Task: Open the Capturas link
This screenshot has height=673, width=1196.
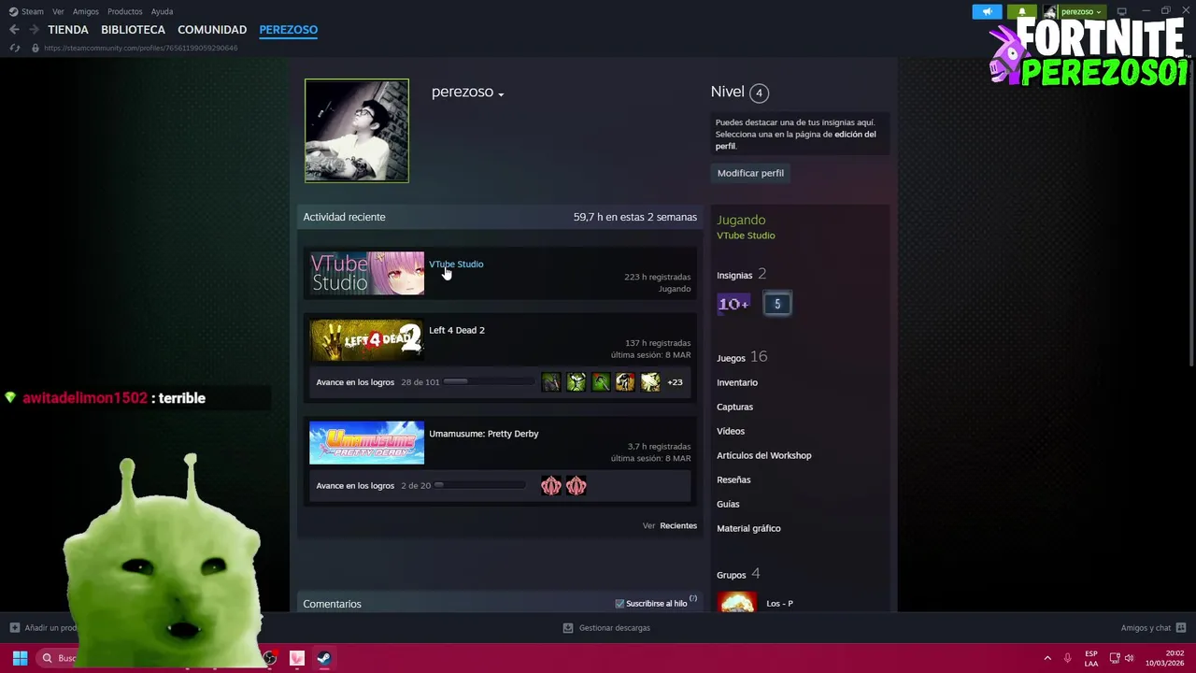Action: pyautogui.click(x=734, y=407)
